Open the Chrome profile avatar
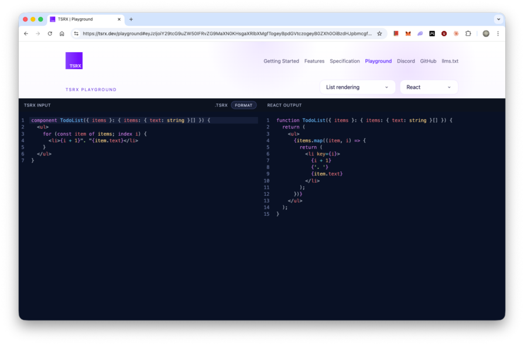524x345 pixels. pyautogui.click(x=486, y=33)
